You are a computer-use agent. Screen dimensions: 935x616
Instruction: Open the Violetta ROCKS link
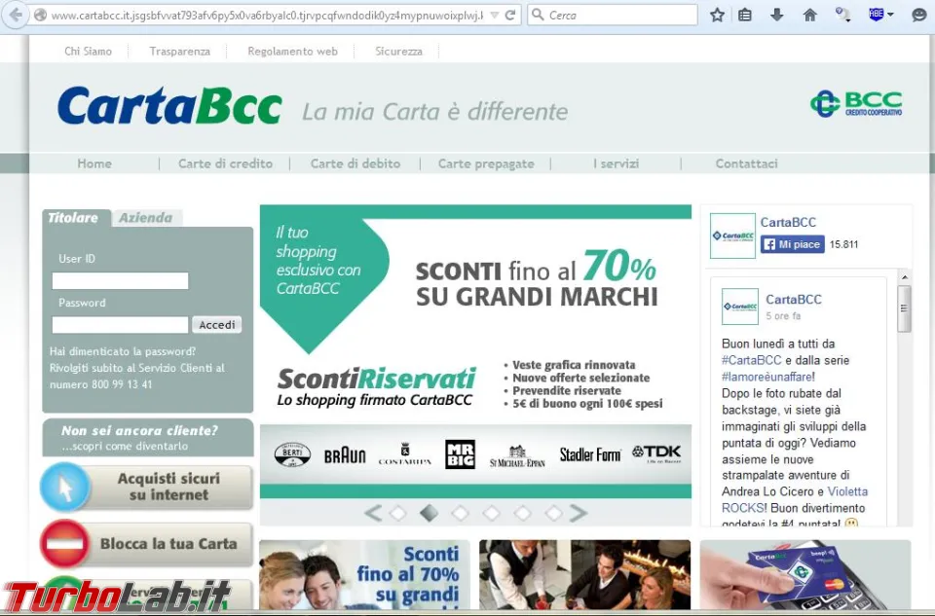coord(795,499)
